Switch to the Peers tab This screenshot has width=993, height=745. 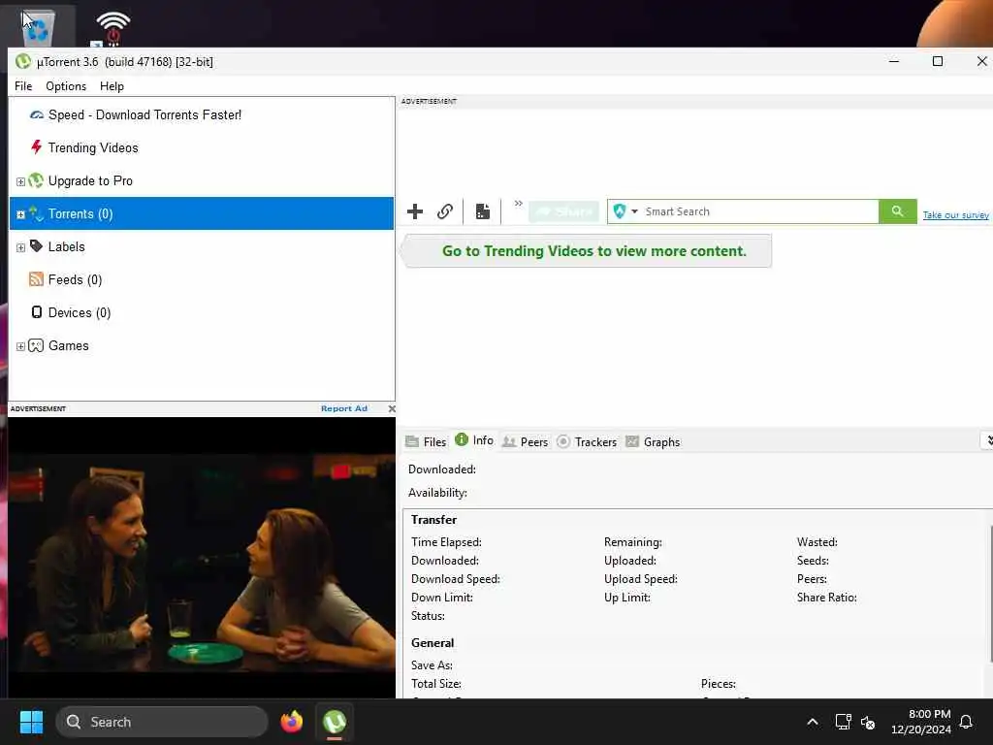[525, 441]
